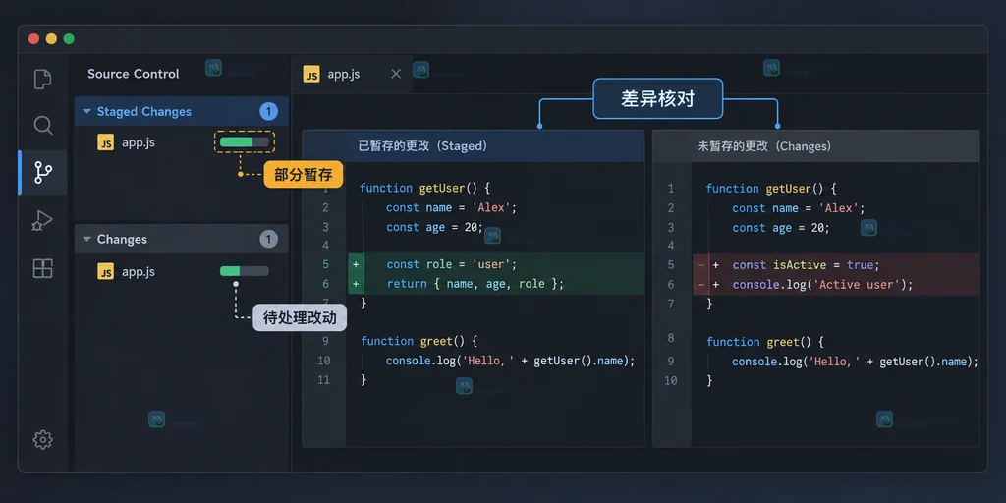This screenshot has width=1006, height=503.
Task: Click line "const isActive = true;"
Action: click(806, 265)
